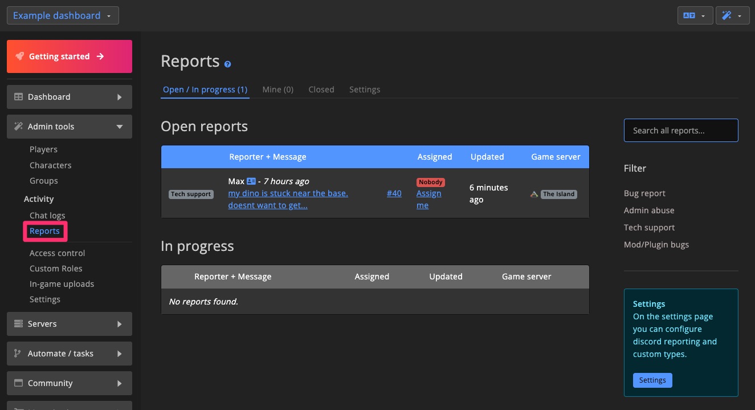Click Assign me on the open report
The height and width of the screenshot is (410, 755).
coord(428,199)
